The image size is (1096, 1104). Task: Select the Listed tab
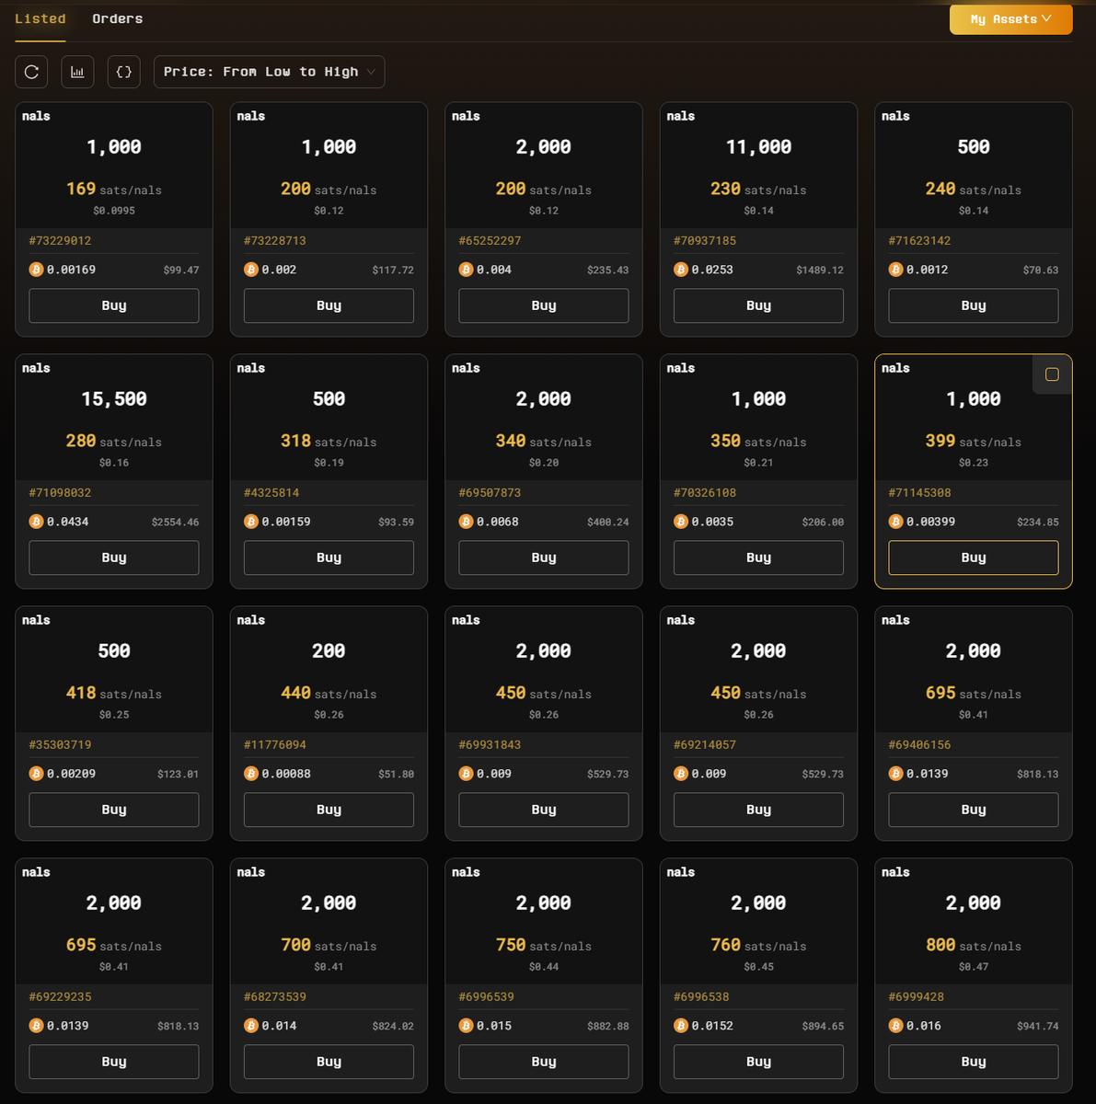(x=40, y=18)
